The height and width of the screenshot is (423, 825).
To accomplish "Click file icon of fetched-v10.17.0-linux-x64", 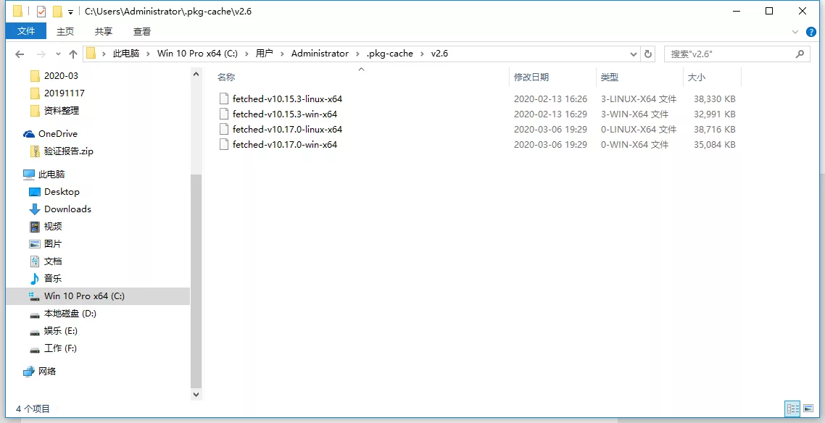I will (x=223, y=129).
